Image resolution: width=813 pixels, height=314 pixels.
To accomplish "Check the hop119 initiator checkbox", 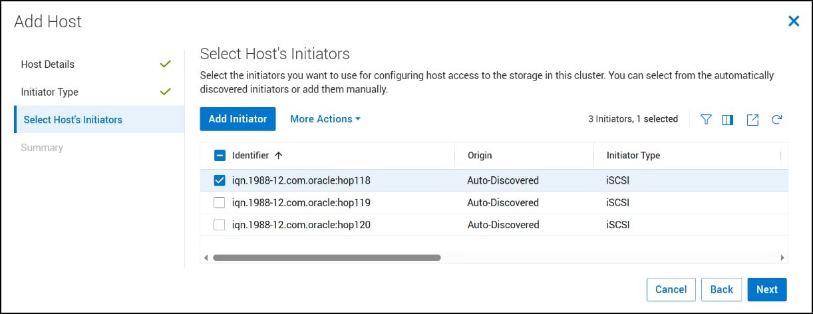I will tap(220, 203).
